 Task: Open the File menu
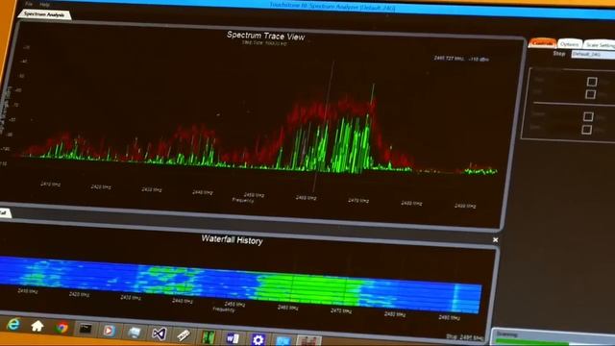29,4
